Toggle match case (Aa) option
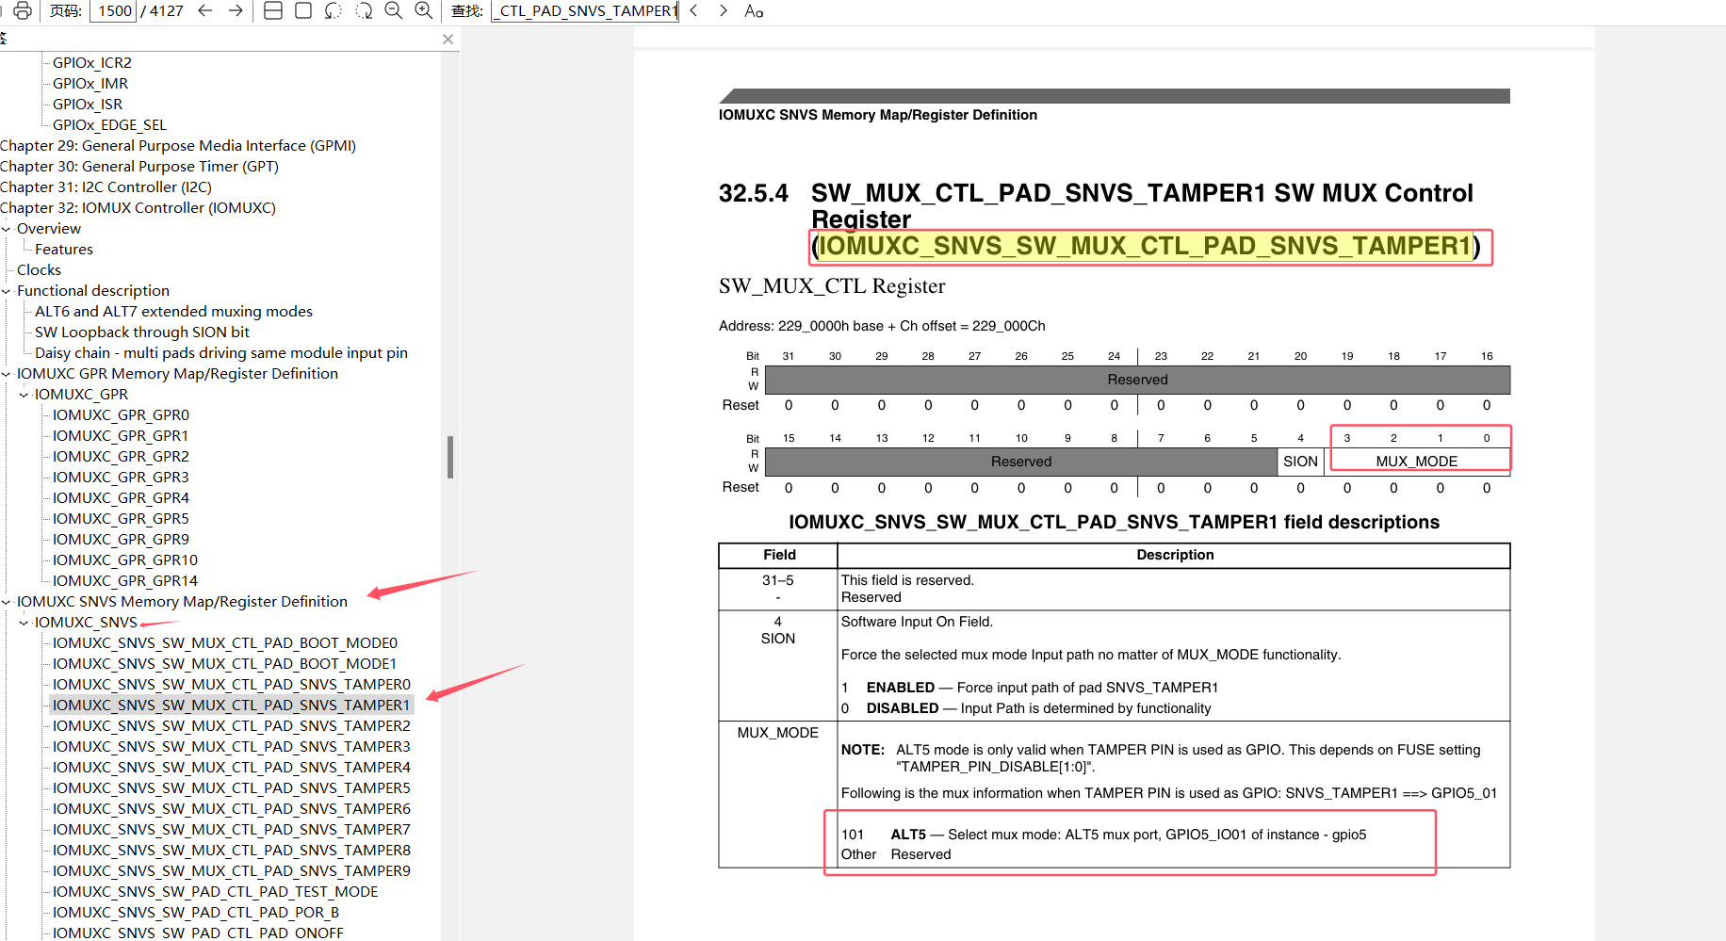1726x941 pixels. coord(754,10)
